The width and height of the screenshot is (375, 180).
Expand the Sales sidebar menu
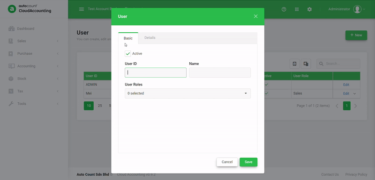pos(34,41)
